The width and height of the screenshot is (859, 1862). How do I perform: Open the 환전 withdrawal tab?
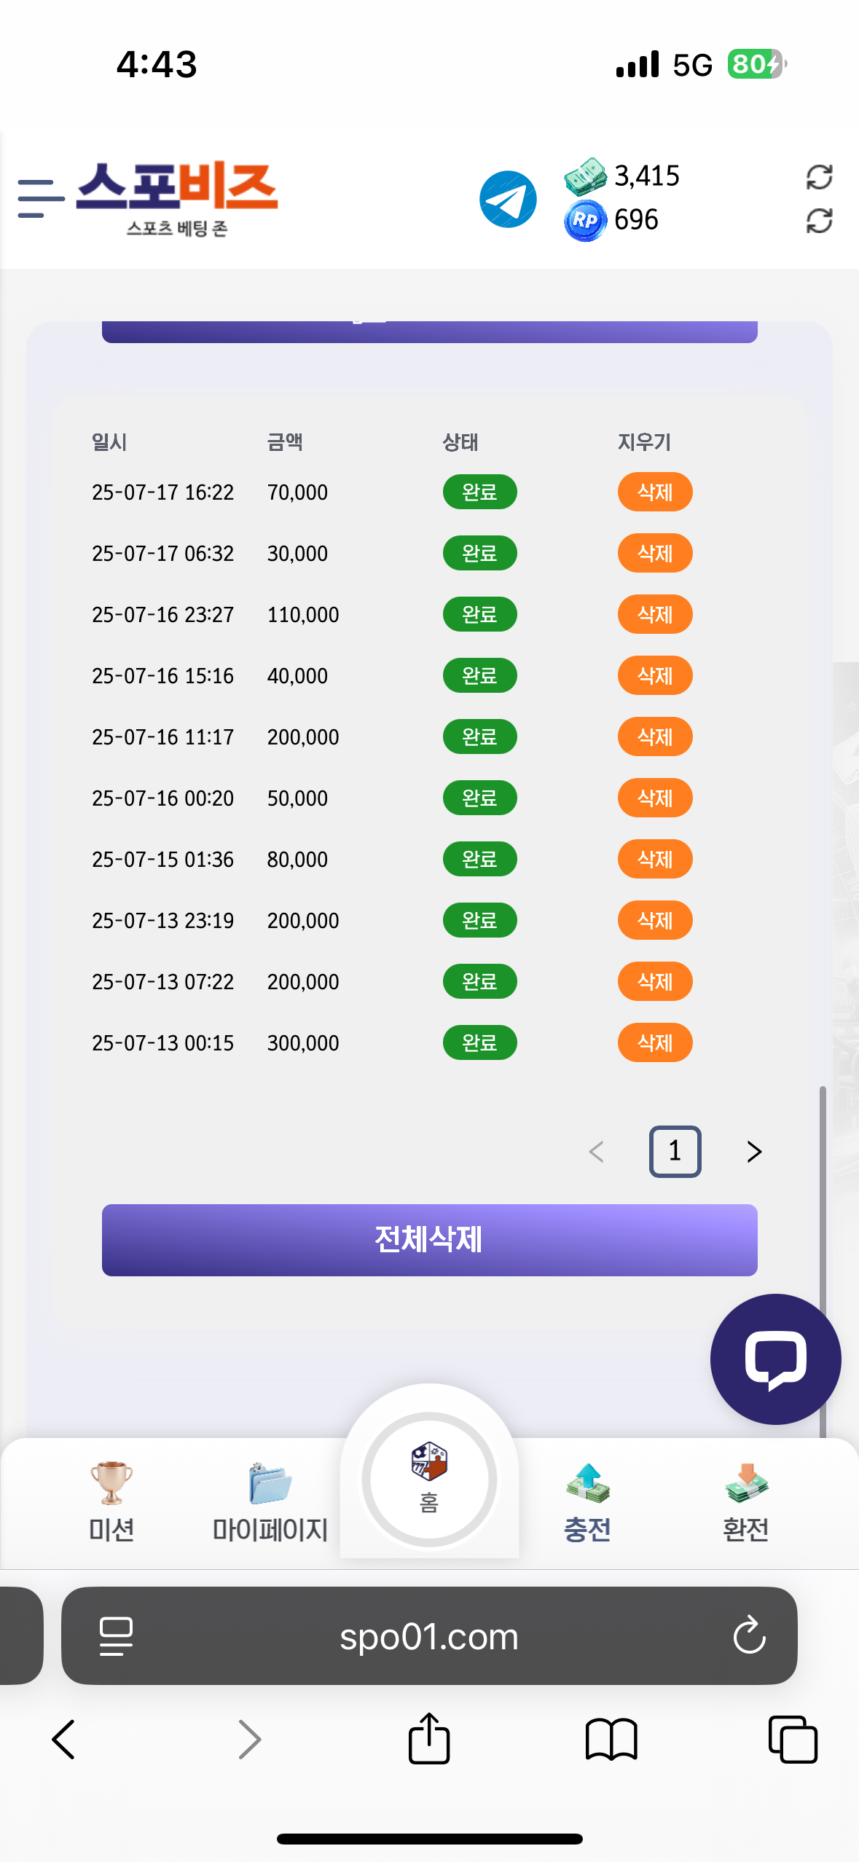(x=746, y=1502)
